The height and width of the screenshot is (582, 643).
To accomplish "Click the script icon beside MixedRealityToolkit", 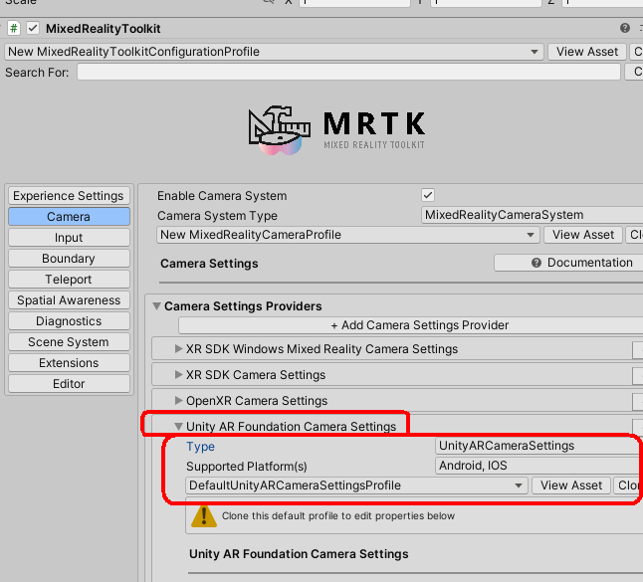I will click(14, 28).
